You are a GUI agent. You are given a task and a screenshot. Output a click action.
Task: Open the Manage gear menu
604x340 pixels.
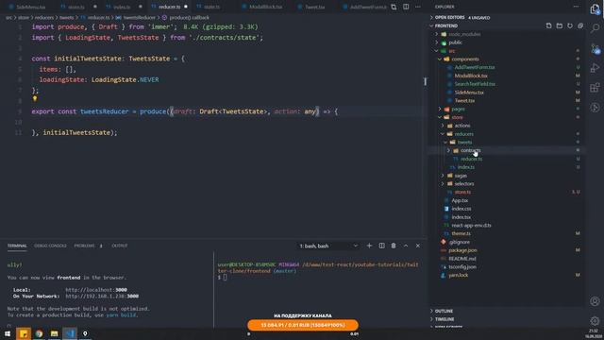(x=595, y=321)
